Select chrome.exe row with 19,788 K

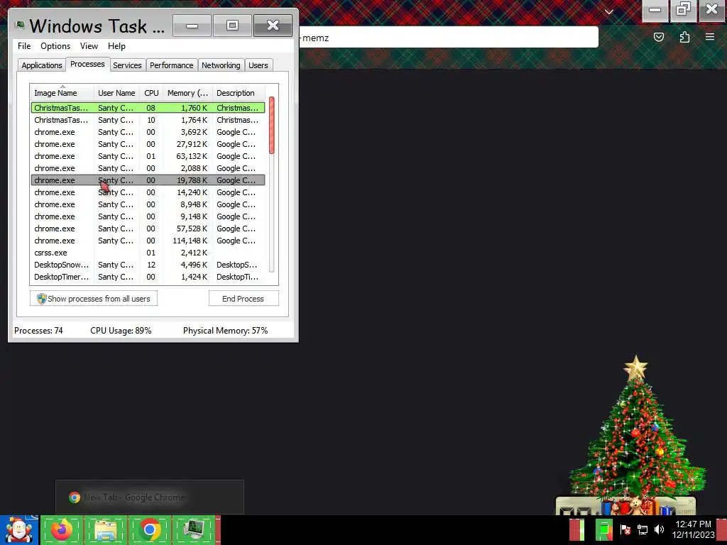[148, 180]
